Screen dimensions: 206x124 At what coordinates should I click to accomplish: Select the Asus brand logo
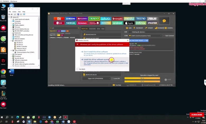152,19
